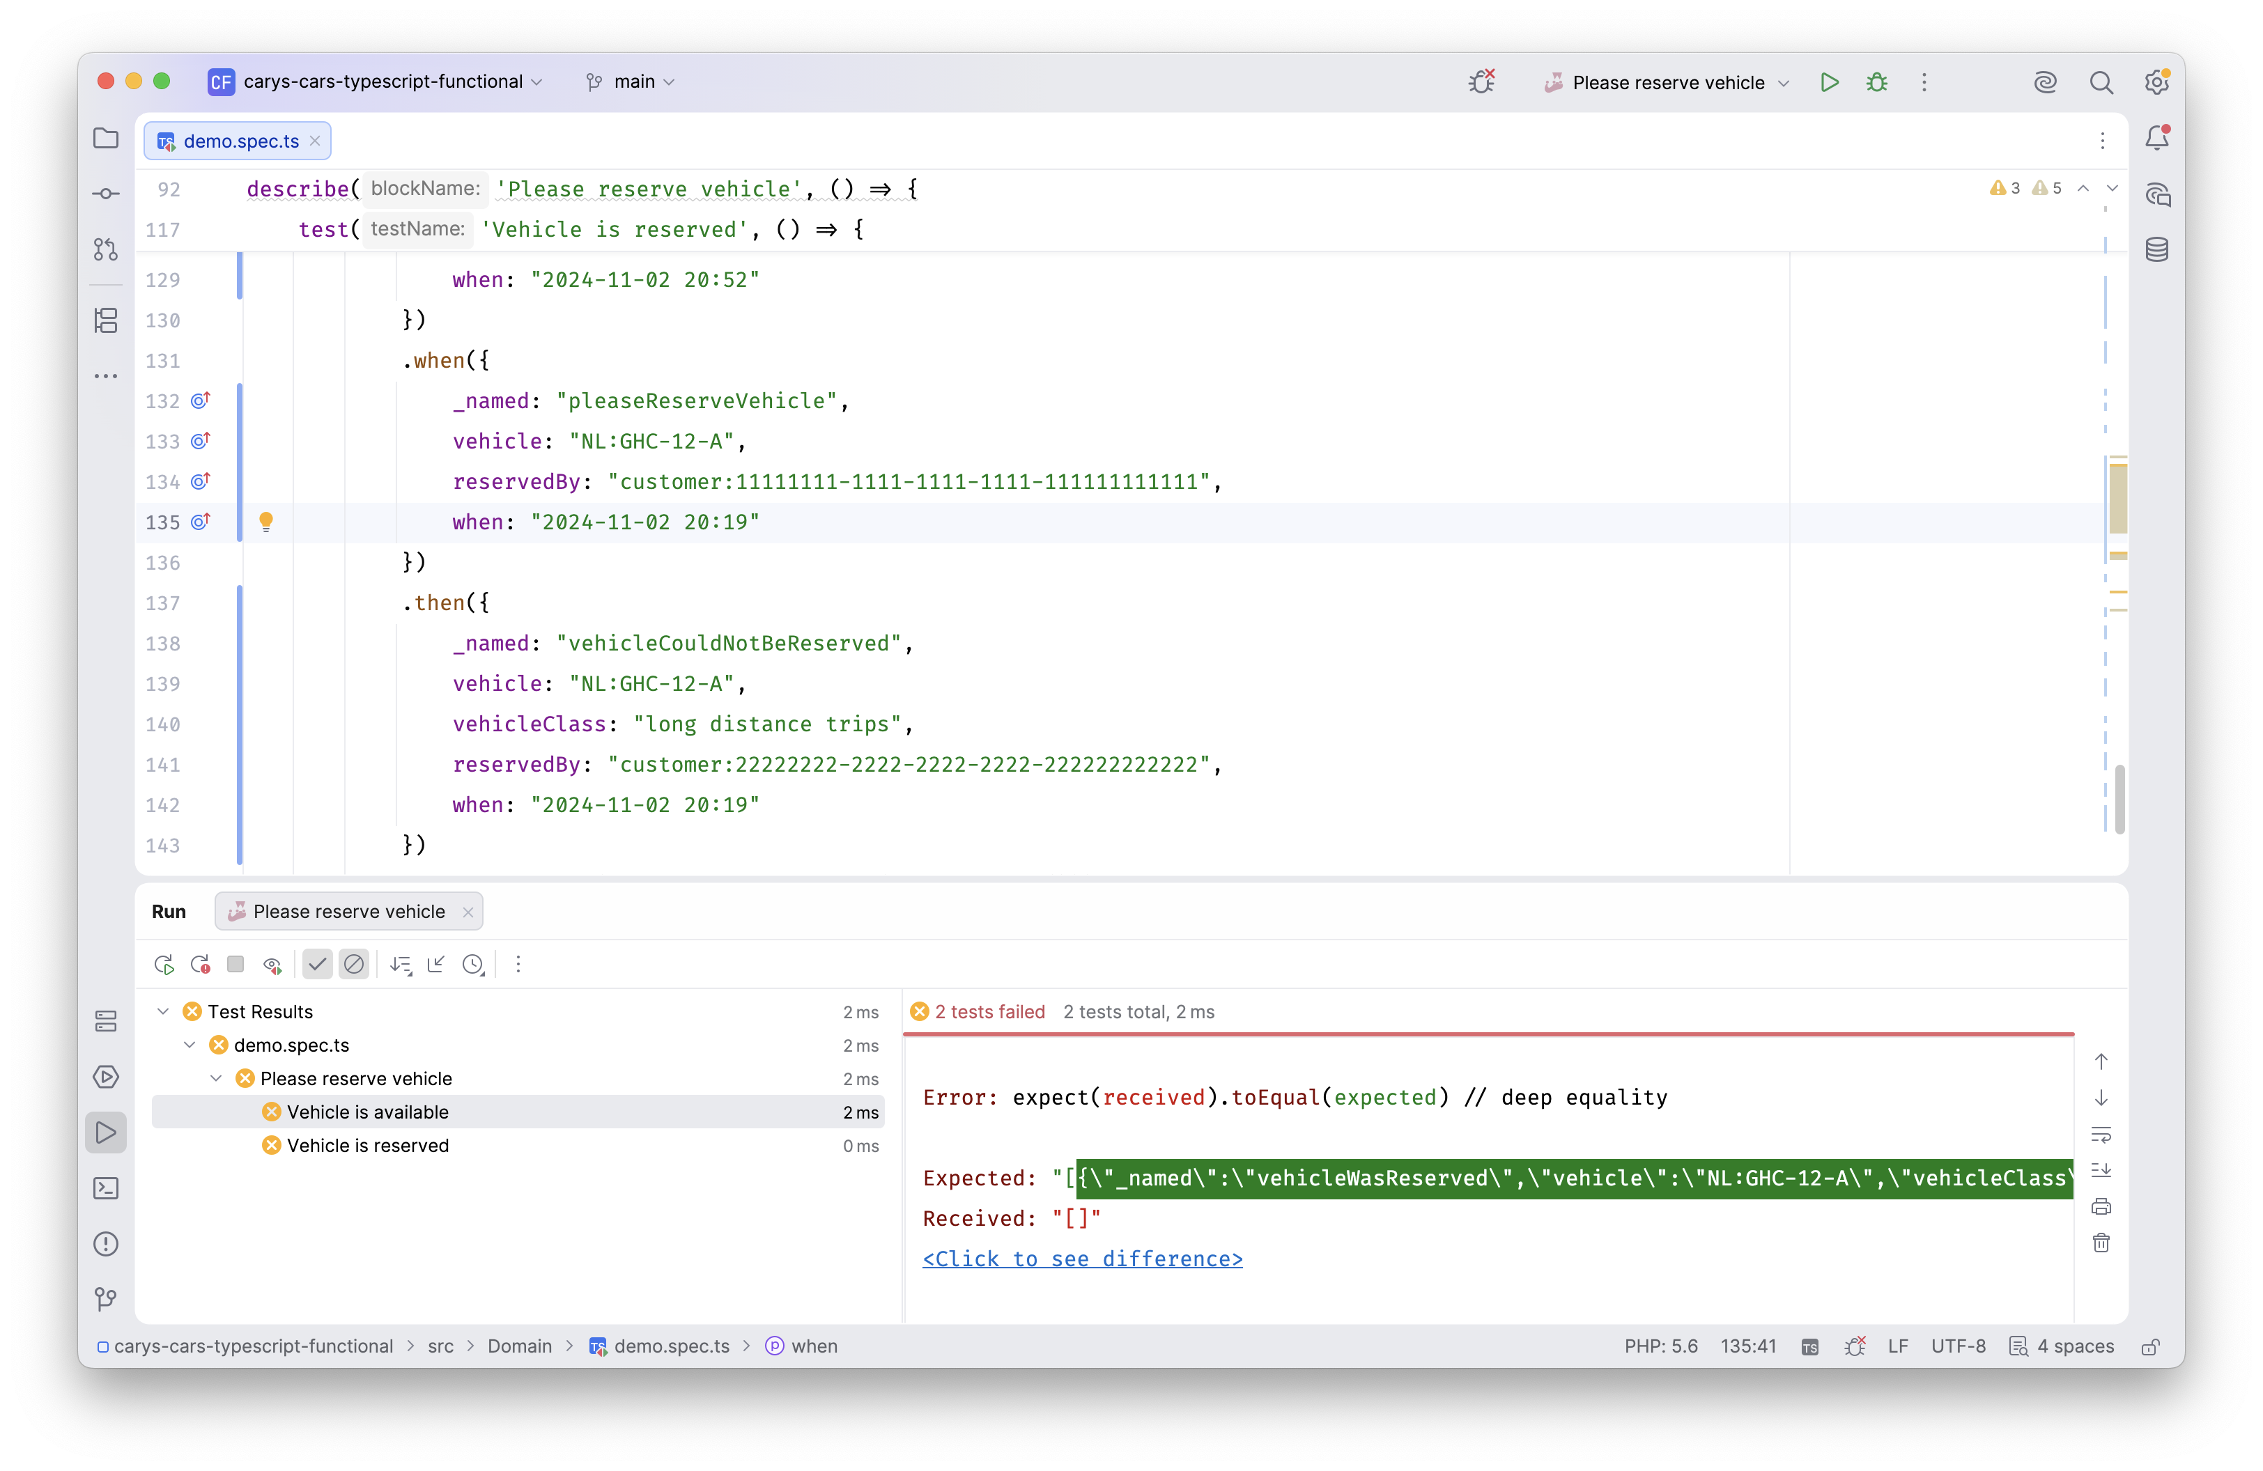
Task: Open the AI Assistant chat icon
Action: pos(2156,195)
